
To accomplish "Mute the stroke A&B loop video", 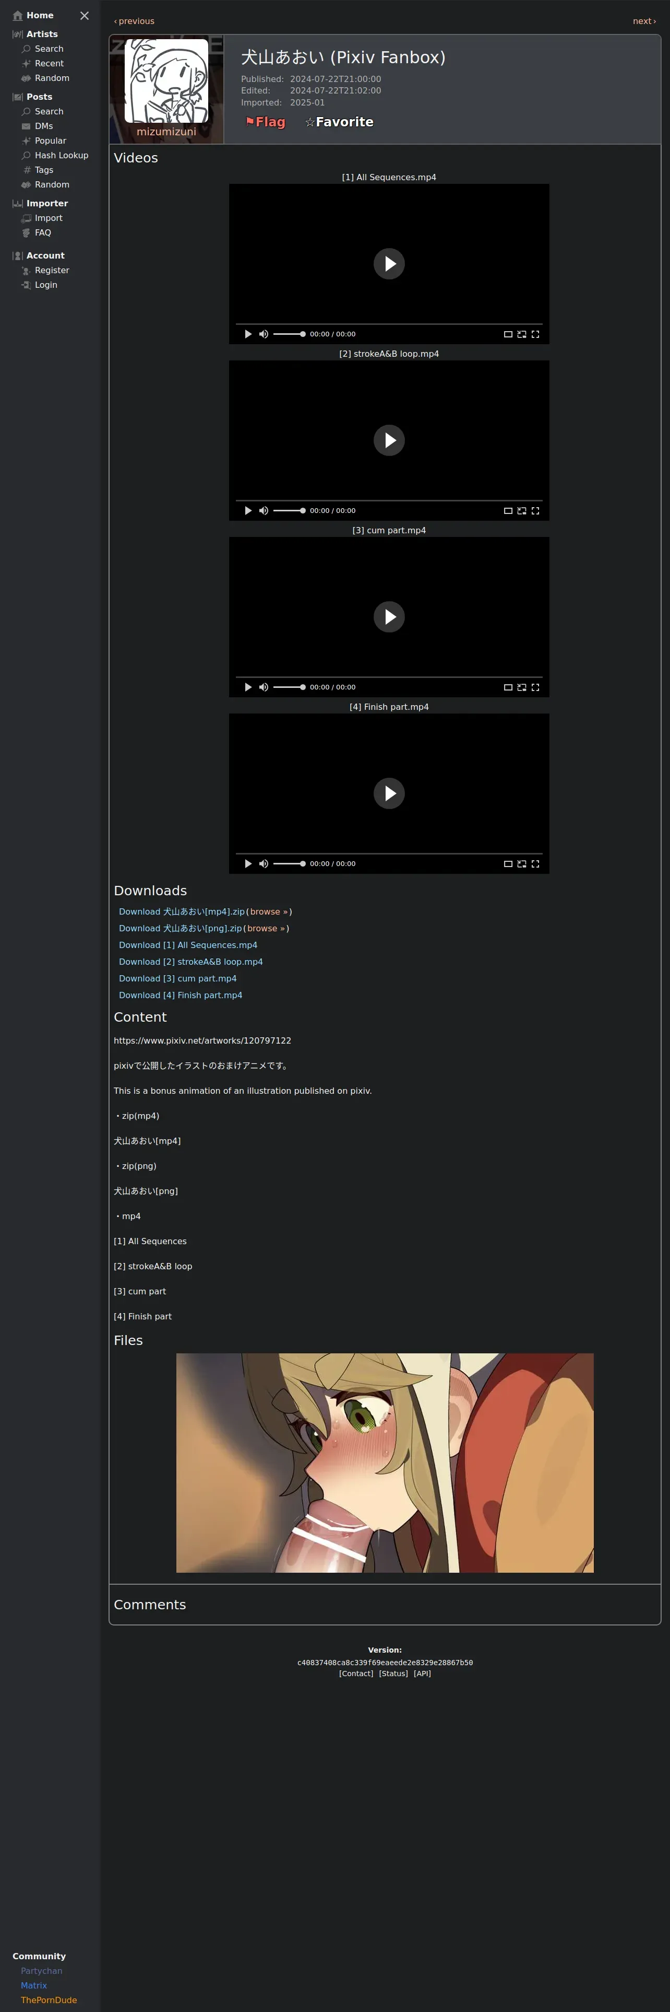I will [264, 511].
